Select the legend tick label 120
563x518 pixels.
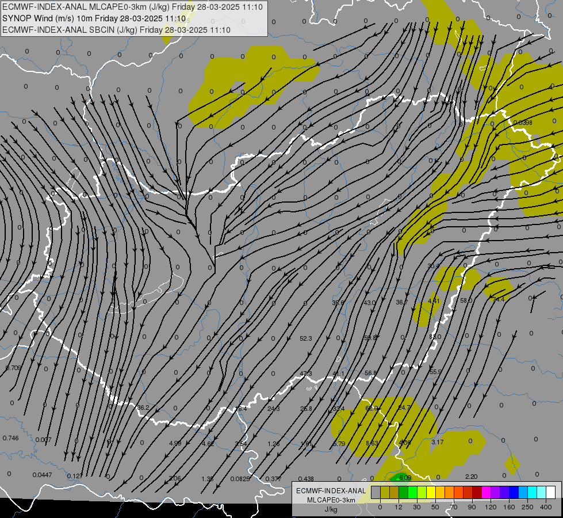[x=491, y=507]
